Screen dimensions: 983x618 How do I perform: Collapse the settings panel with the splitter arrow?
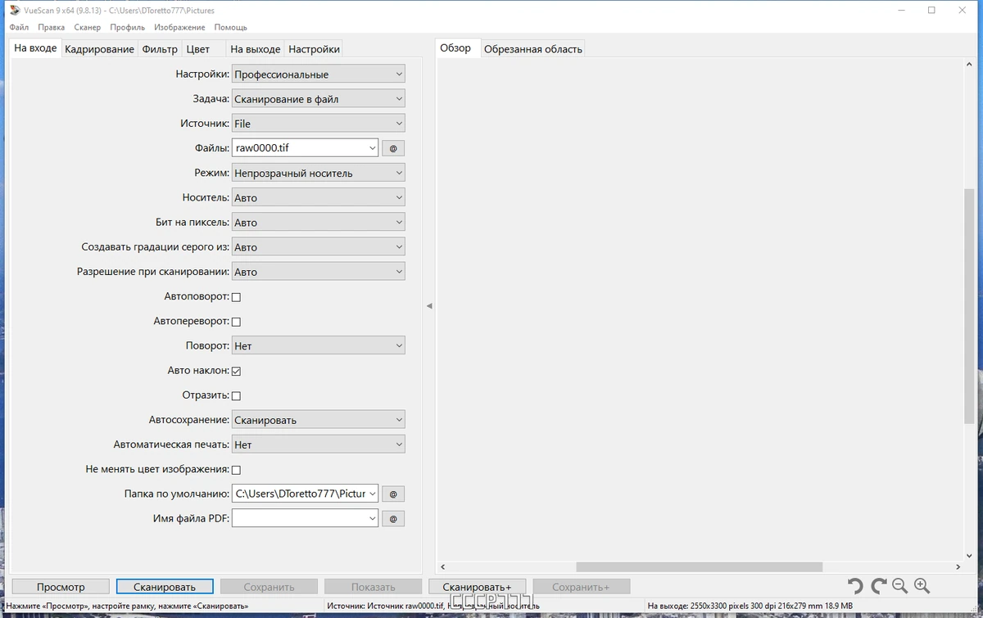pyautogui.click(x=429, y=306)
